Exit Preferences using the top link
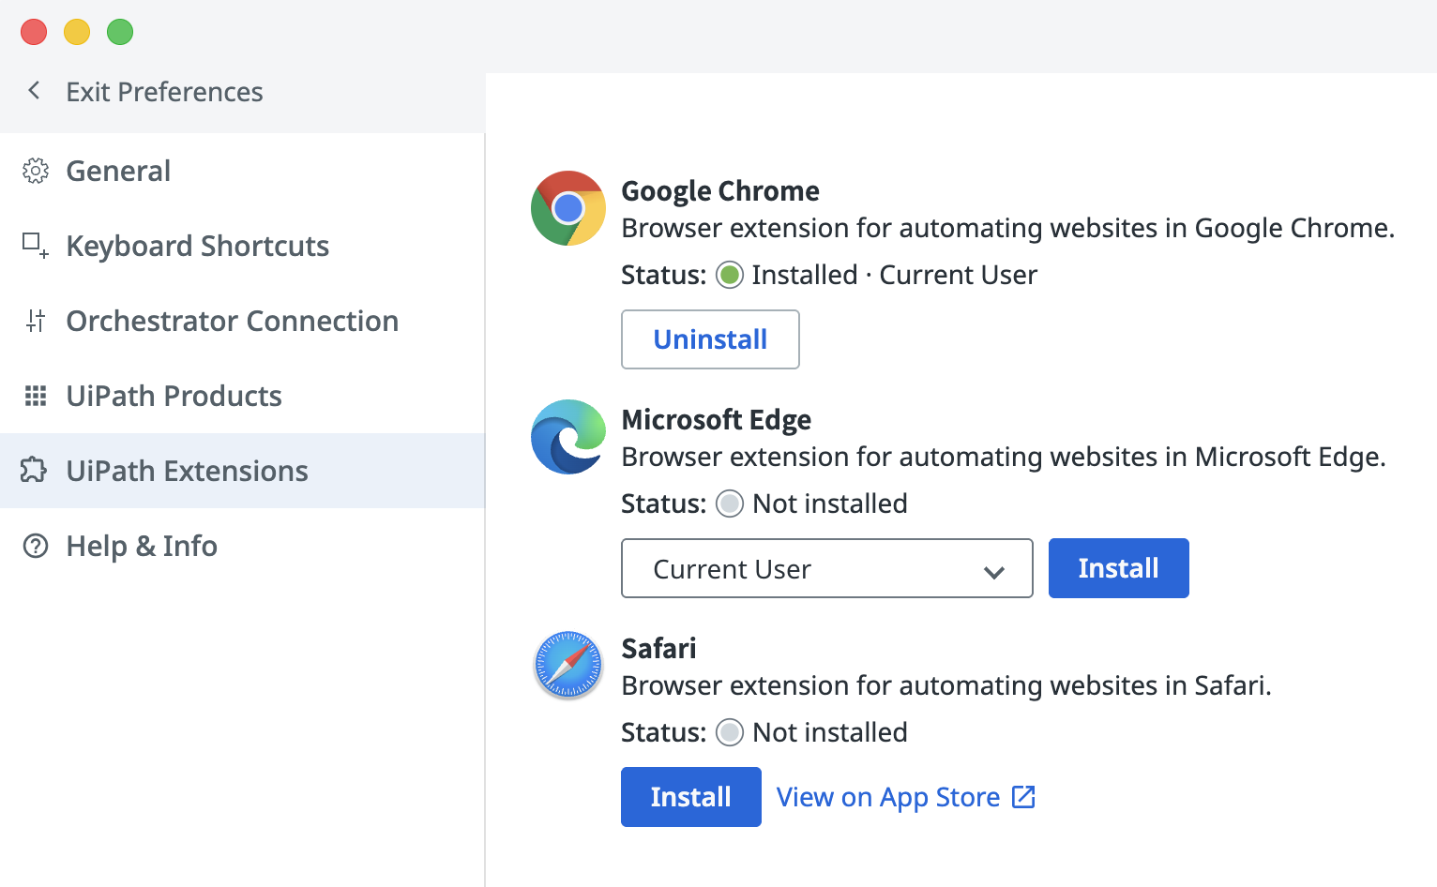1437x887 pixels. tap(164, 92)
